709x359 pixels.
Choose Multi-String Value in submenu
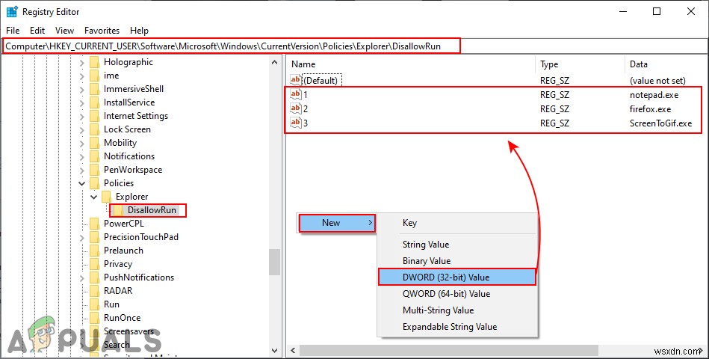click(x=457, y=310)
